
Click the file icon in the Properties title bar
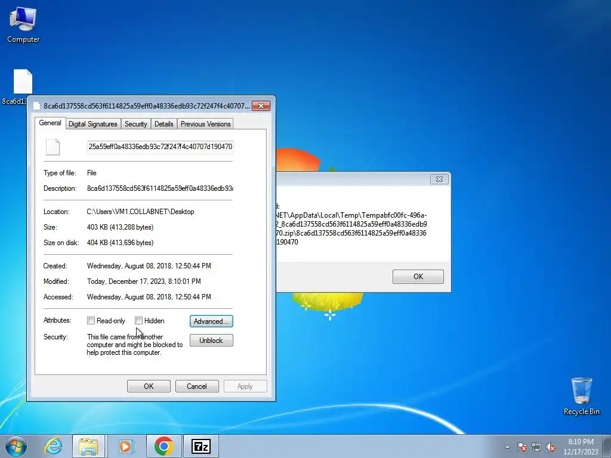pyautogui.click(x=36, y=106)
